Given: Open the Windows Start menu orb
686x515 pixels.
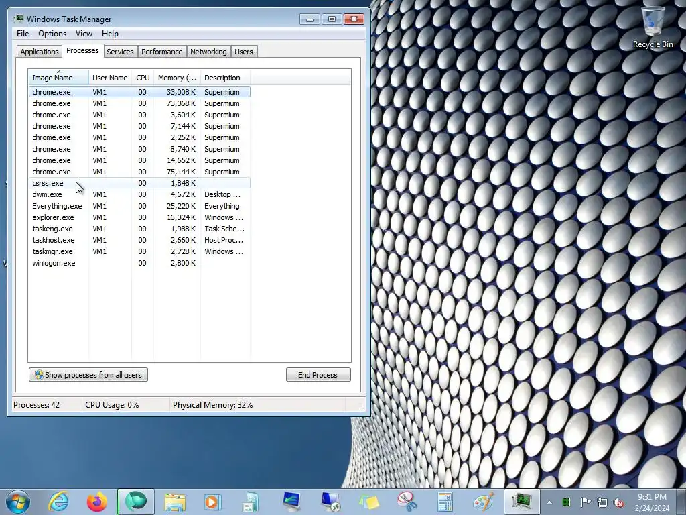Looking at the screenshot, I should pos(18,502).
